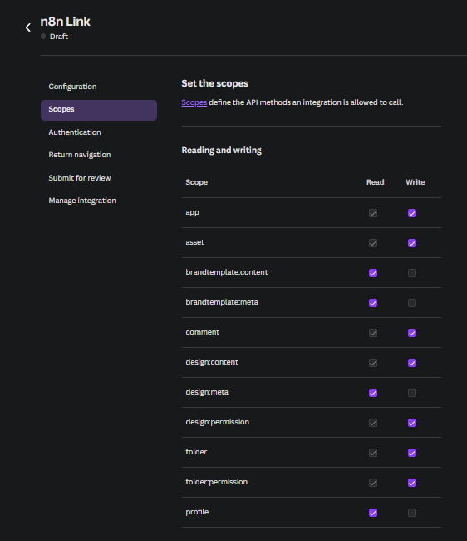Click the Draft status label
This screenshot has height=541, width=467.
tap(58, 37)
